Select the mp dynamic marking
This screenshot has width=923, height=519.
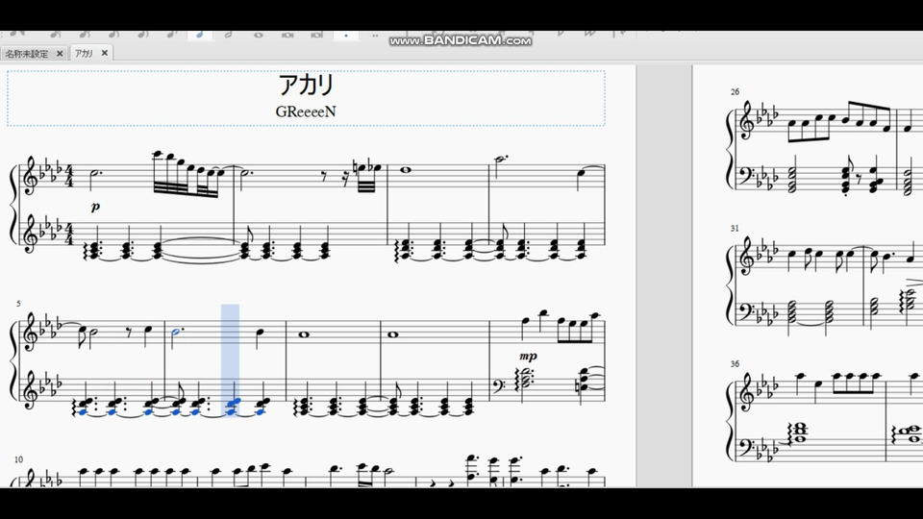point(528,356)
